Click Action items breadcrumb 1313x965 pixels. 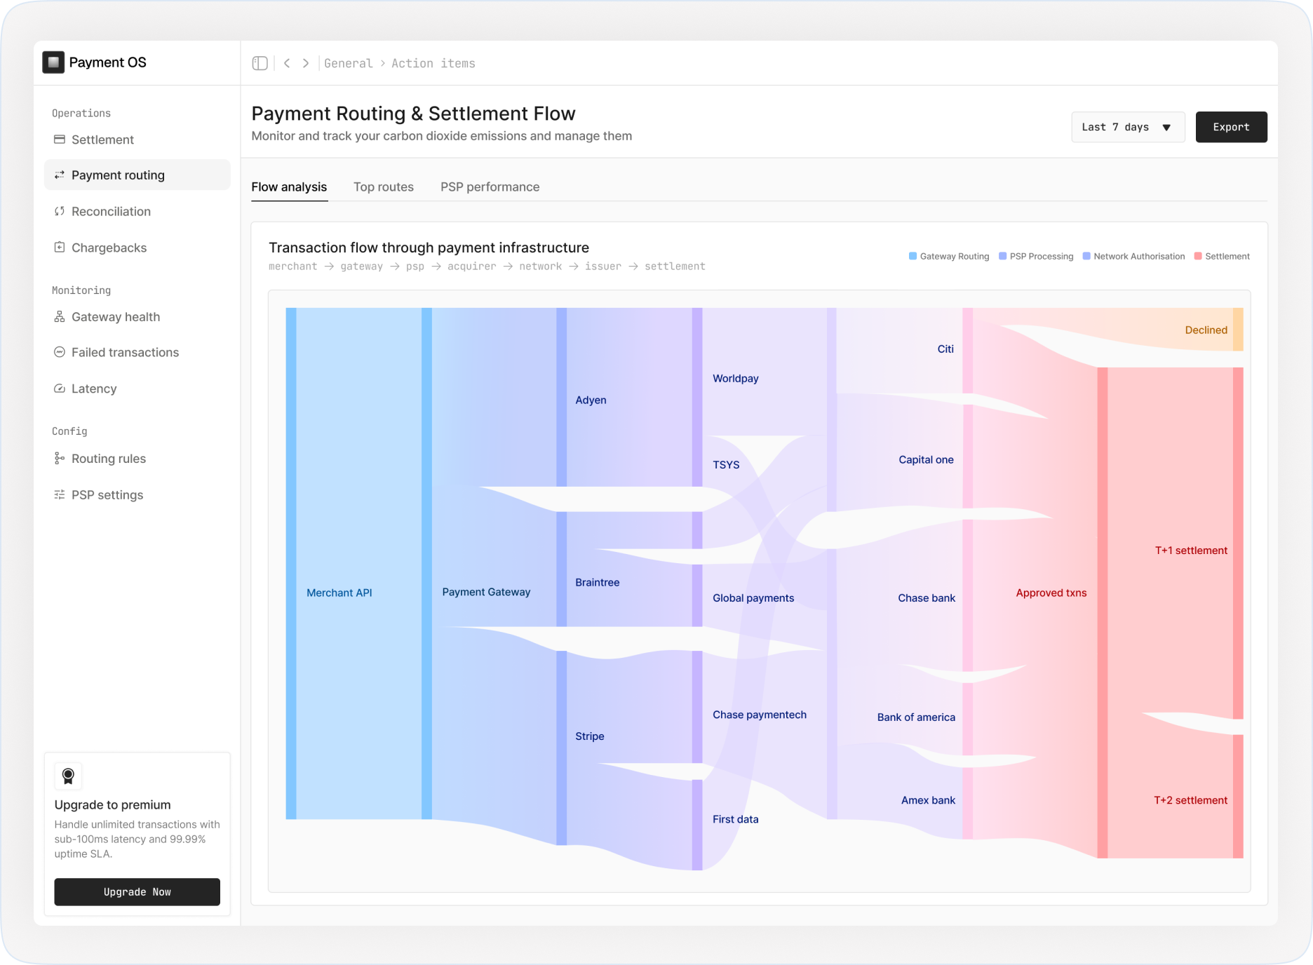pyautogui.click(x=433, y=63)
